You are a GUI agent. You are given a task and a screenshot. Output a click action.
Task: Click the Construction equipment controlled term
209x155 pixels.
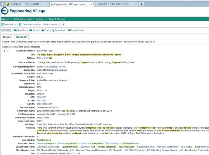pyautogui.click(x=91, y=144)
